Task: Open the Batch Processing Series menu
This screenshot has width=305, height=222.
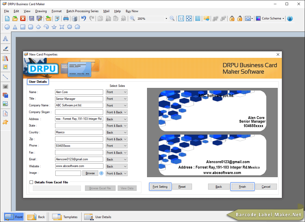Action: pos(82,11)
